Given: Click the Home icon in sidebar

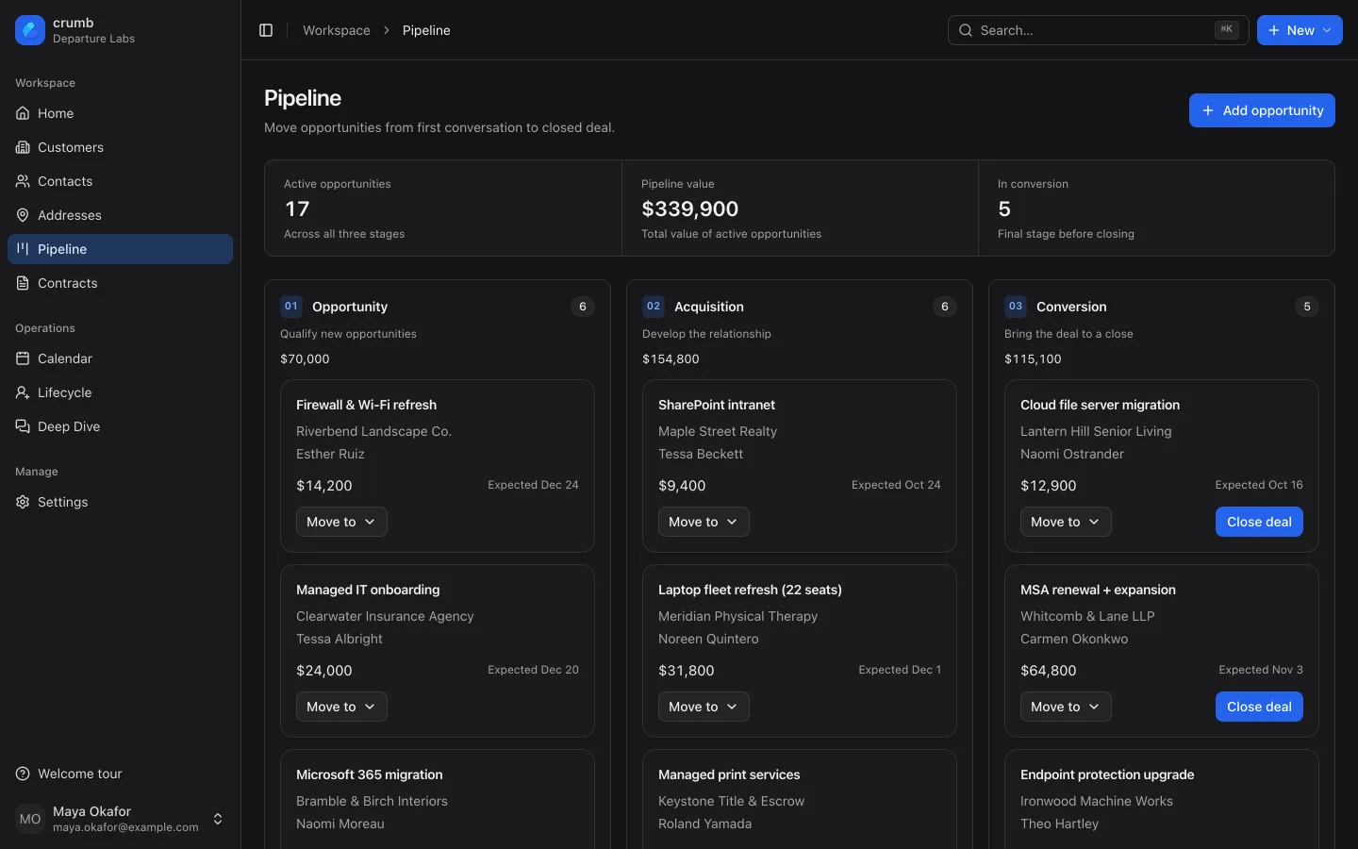Looking at the screenshot, I should pos(23,113).
